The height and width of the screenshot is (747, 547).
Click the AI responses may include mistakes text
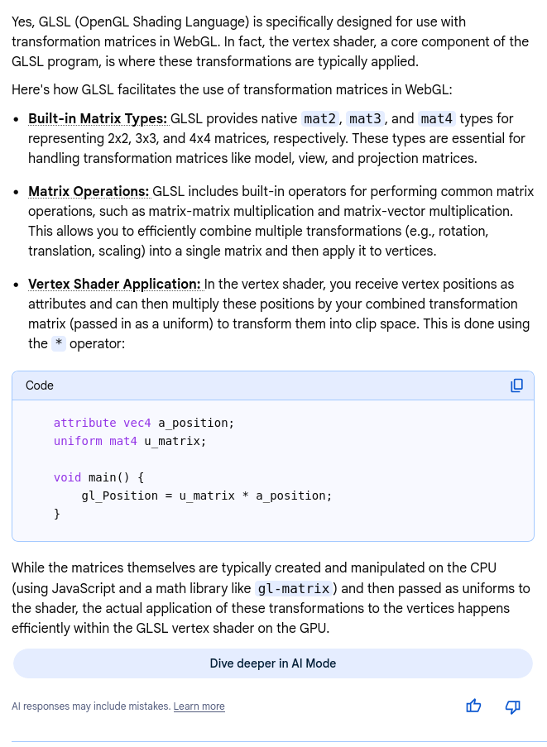(x=90, y=706)
